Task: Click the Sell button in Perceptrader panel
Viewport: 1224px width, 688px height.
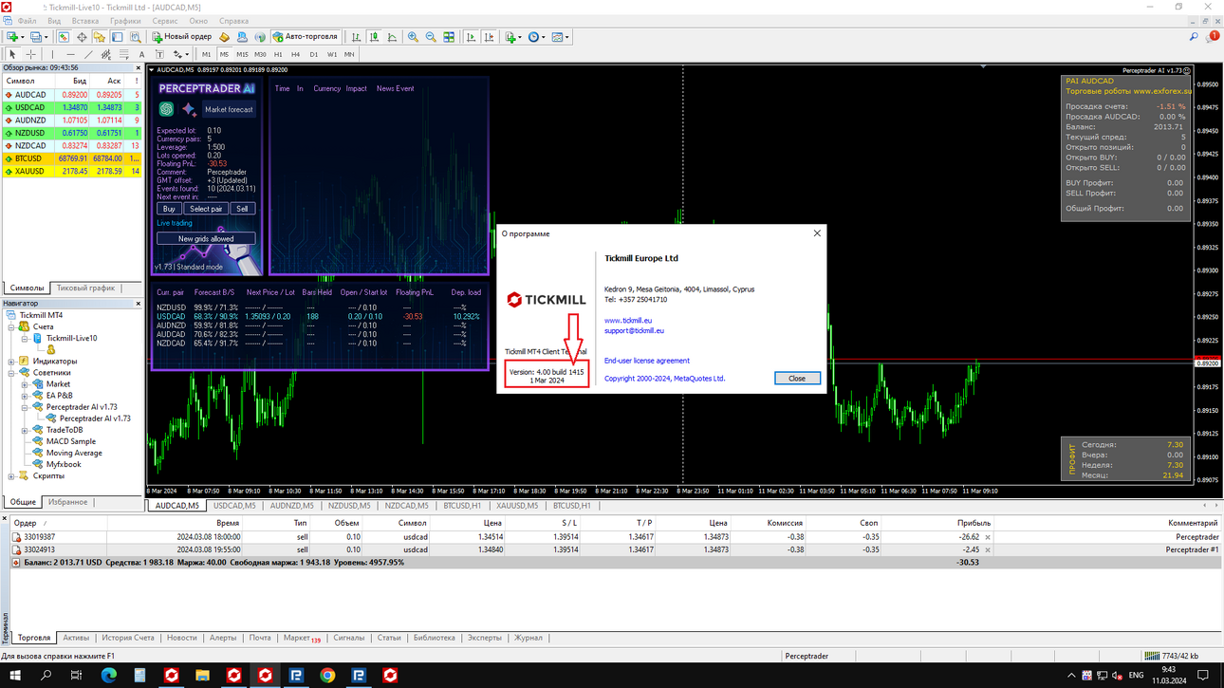Action: coord(242,209)
